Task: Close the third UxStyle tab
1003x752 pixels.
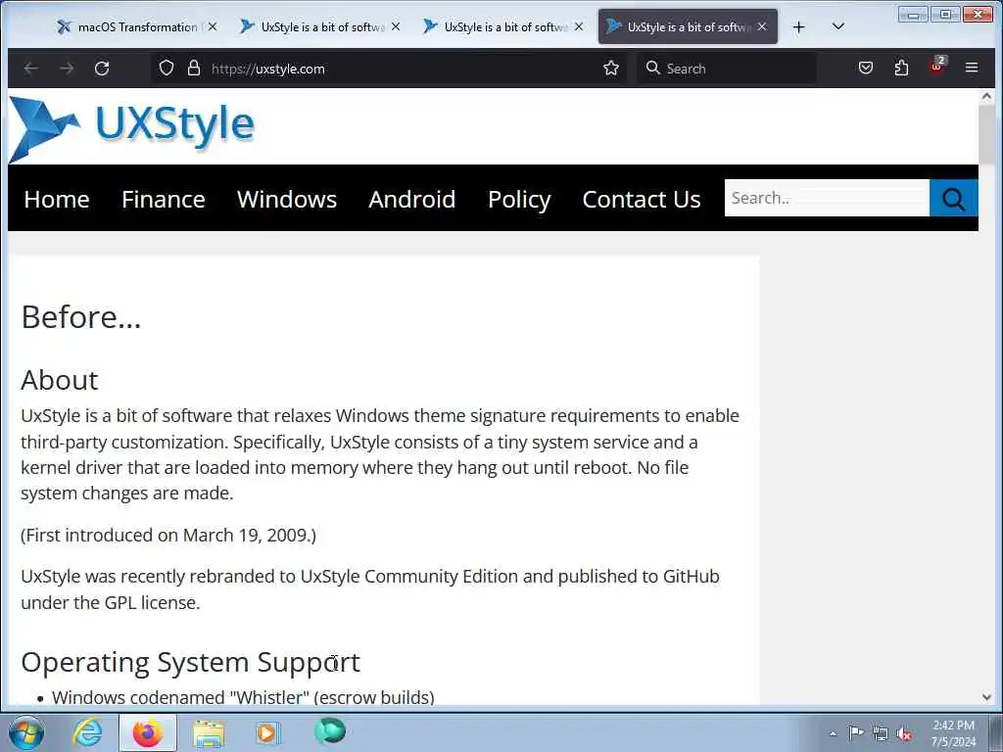Action: tap(579, 26)
